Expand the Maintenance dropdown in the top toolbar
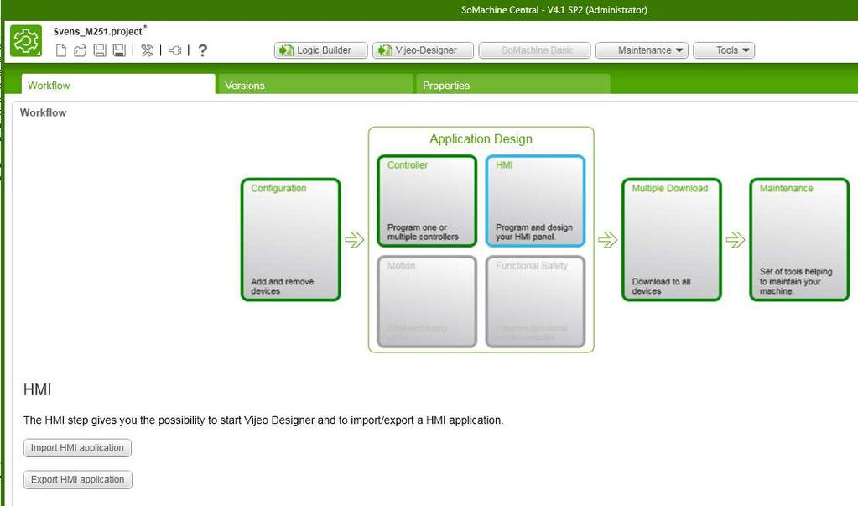 coord(642,50)
